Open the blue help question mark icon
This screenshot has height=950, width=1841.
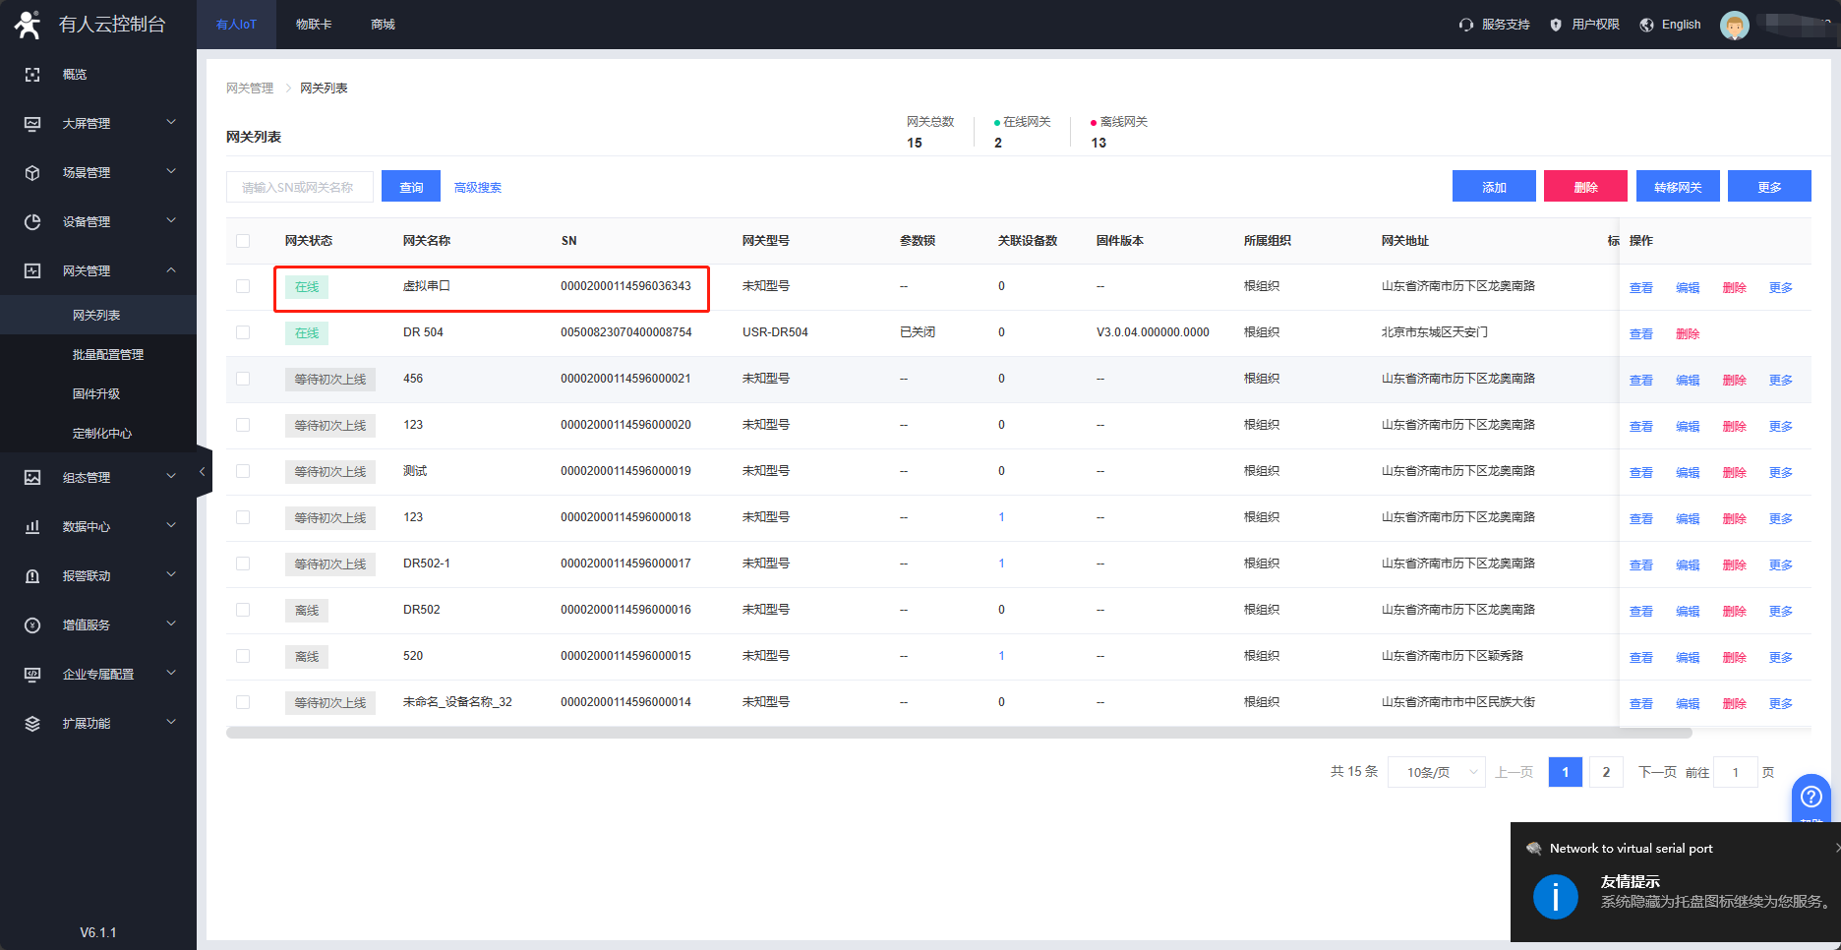[1811, 797]
